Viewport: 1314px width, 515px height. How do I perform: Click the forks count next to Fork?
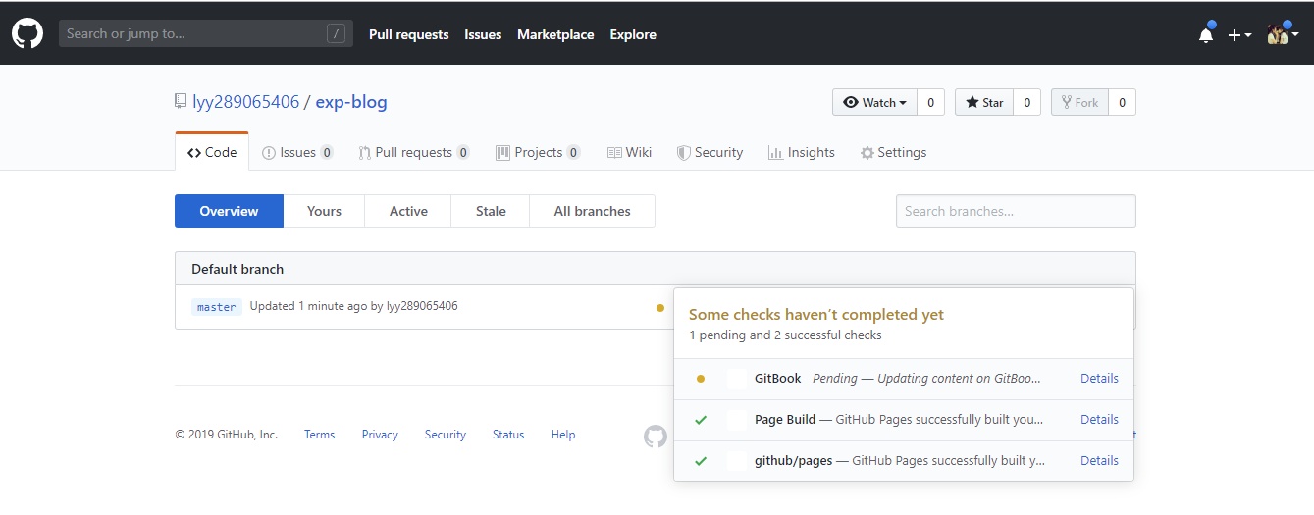pos(1122,102)
